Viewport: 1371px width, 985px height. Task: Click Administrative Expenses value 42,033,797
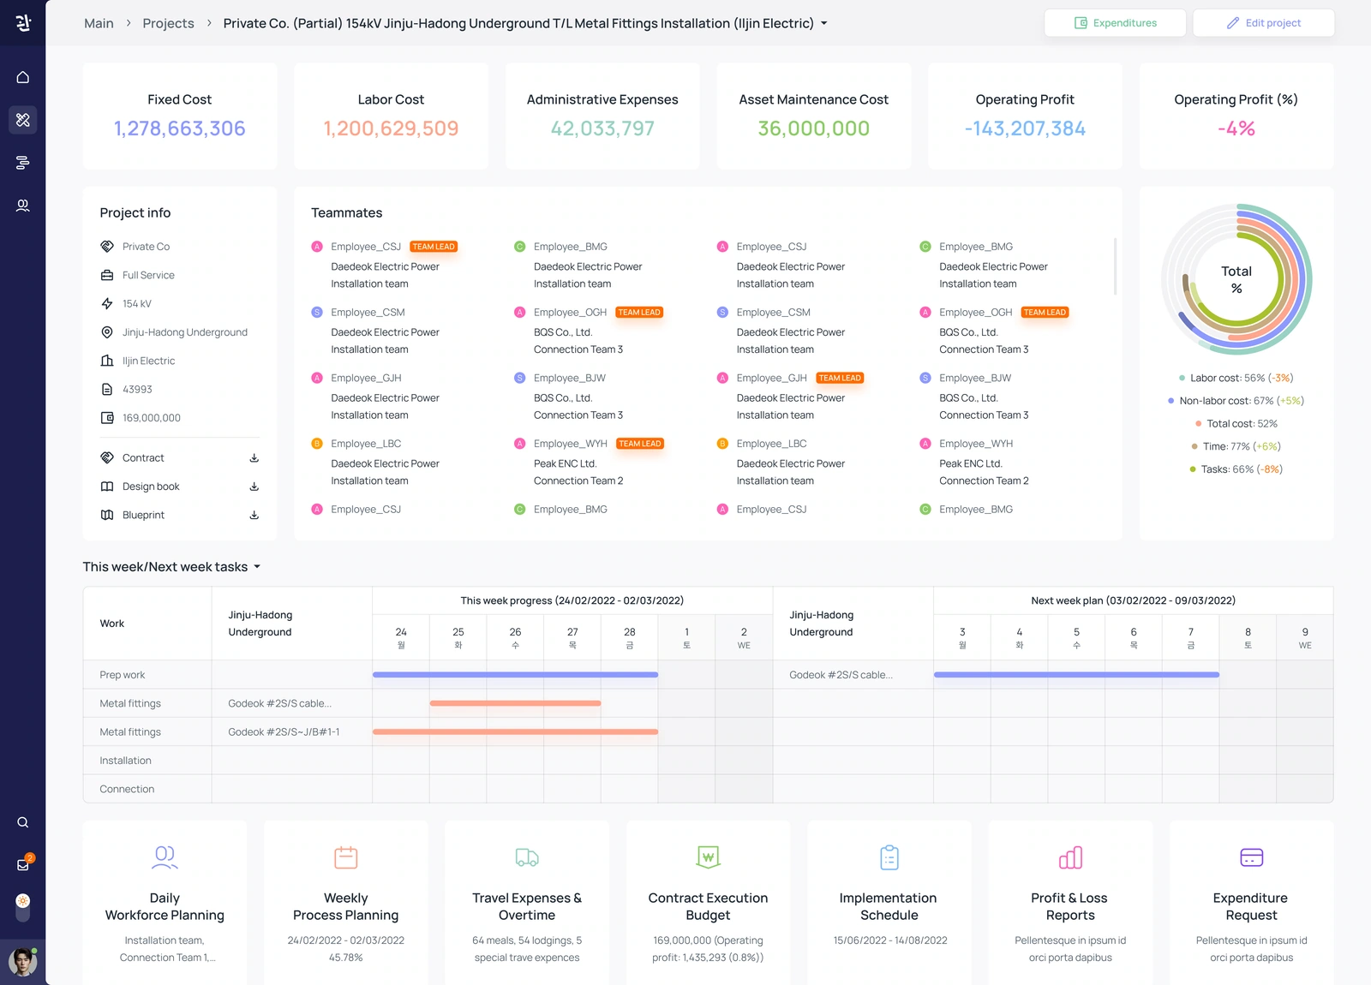pyautogui.click(x=602, y=128)
